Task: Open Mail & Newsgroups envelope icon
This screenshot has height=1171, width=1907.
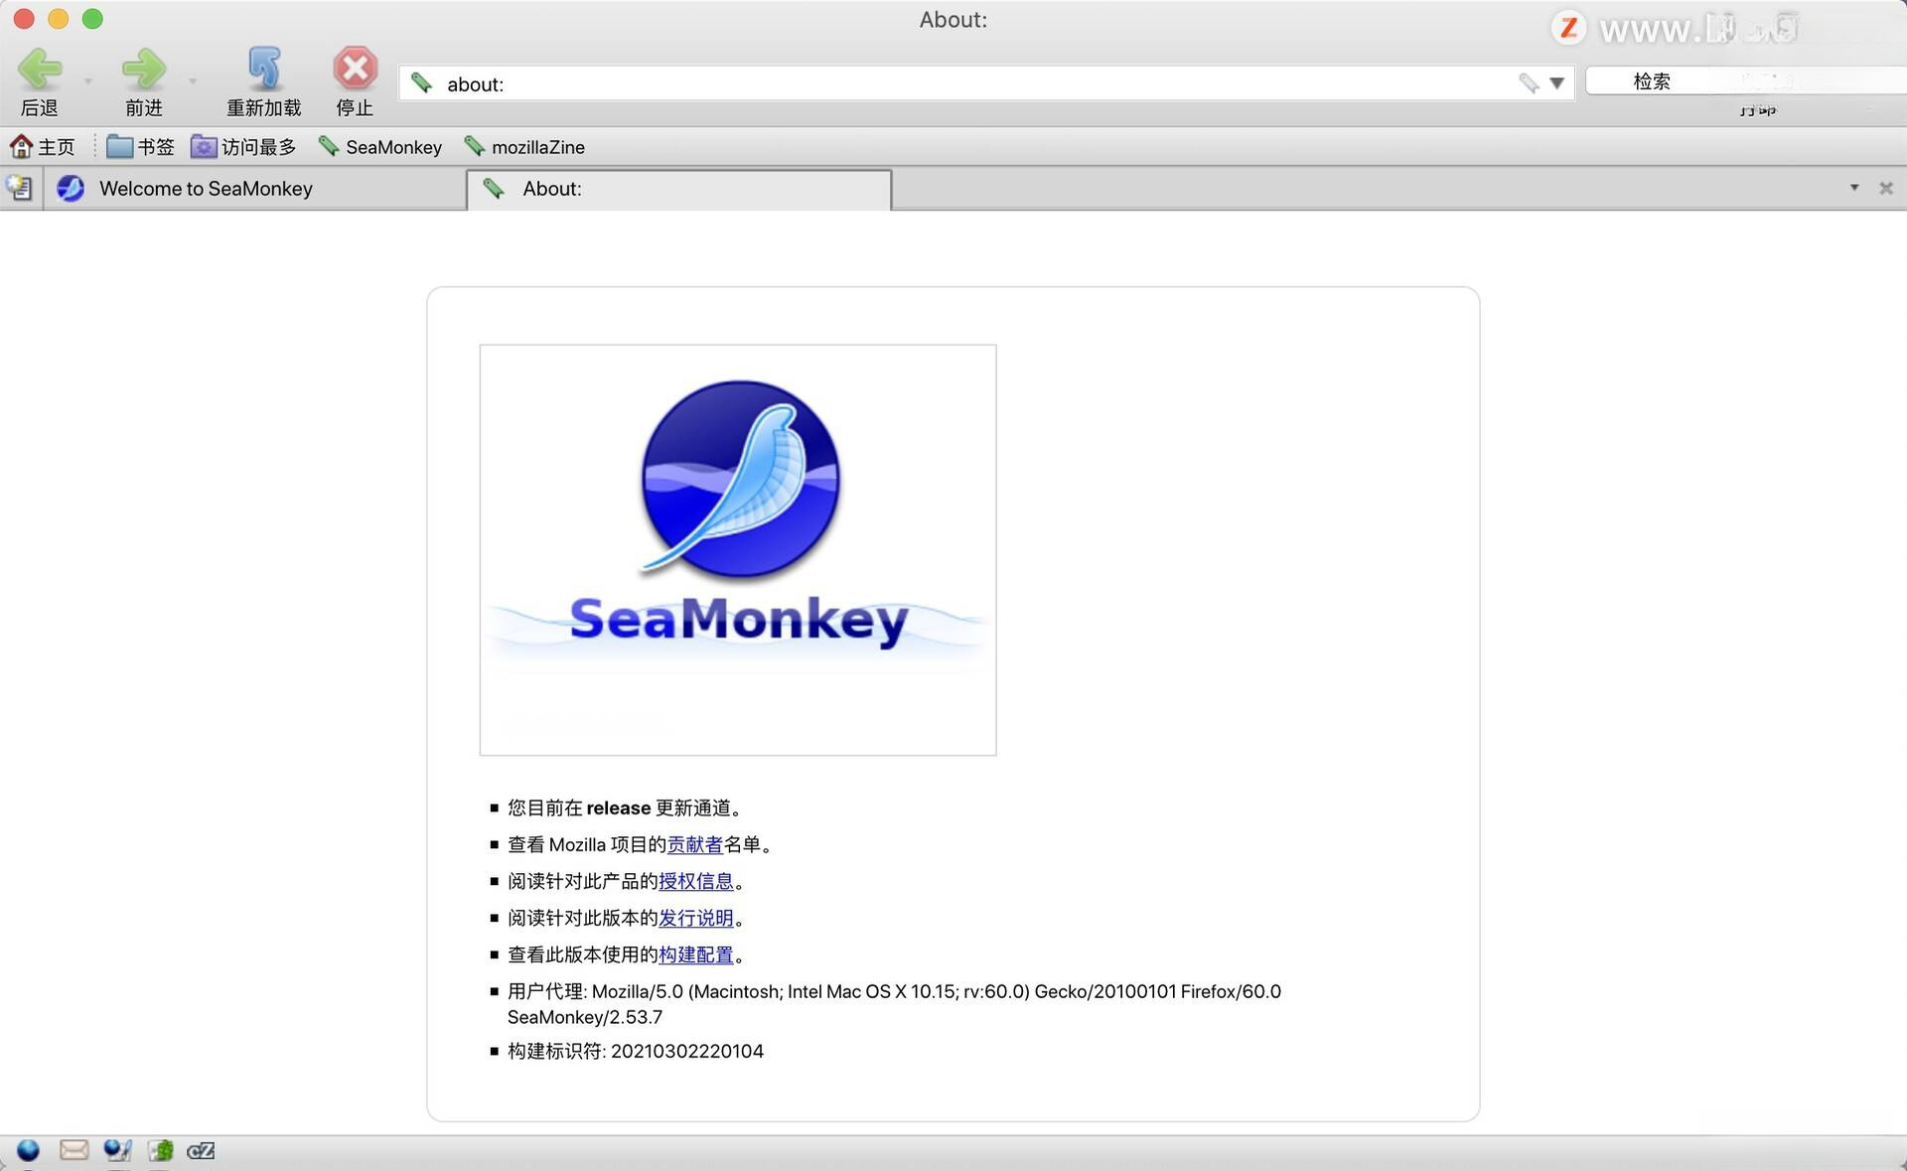Action: (x=73, y=1150)
